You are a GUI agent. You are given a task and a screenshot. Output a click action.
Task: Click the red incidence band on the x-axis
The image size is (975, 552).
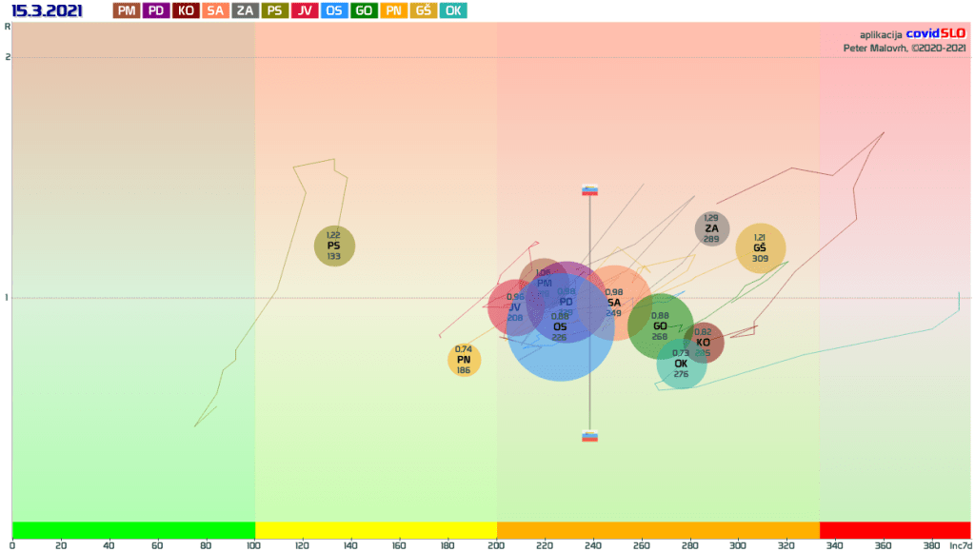[x=894, y=529]
